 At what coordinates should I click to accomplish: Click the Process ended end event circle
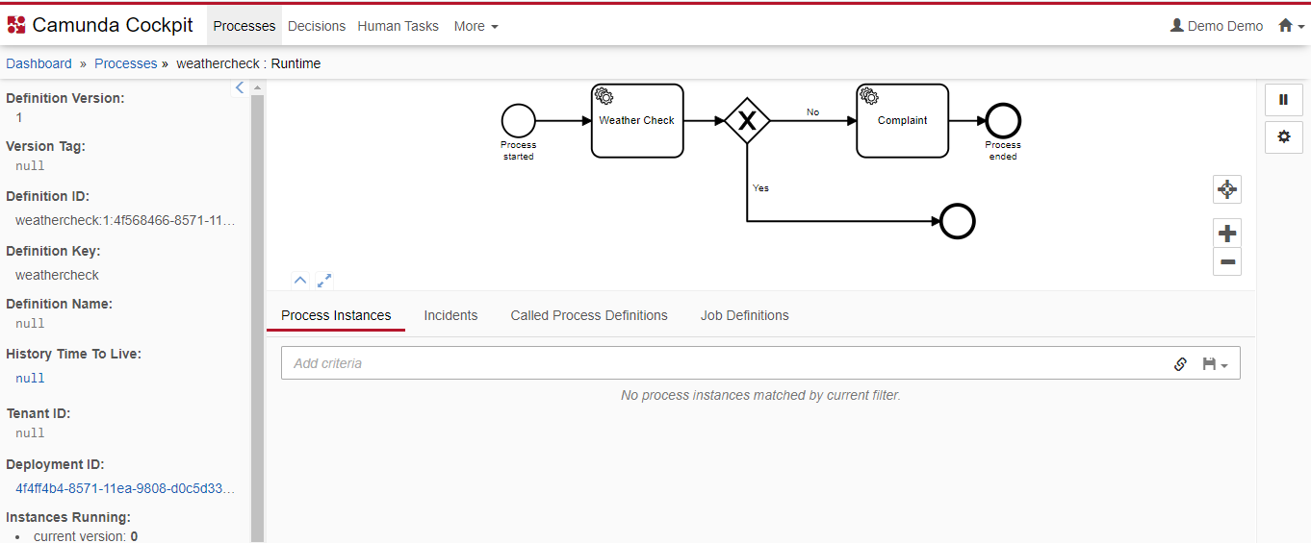tap(1003, 121)
